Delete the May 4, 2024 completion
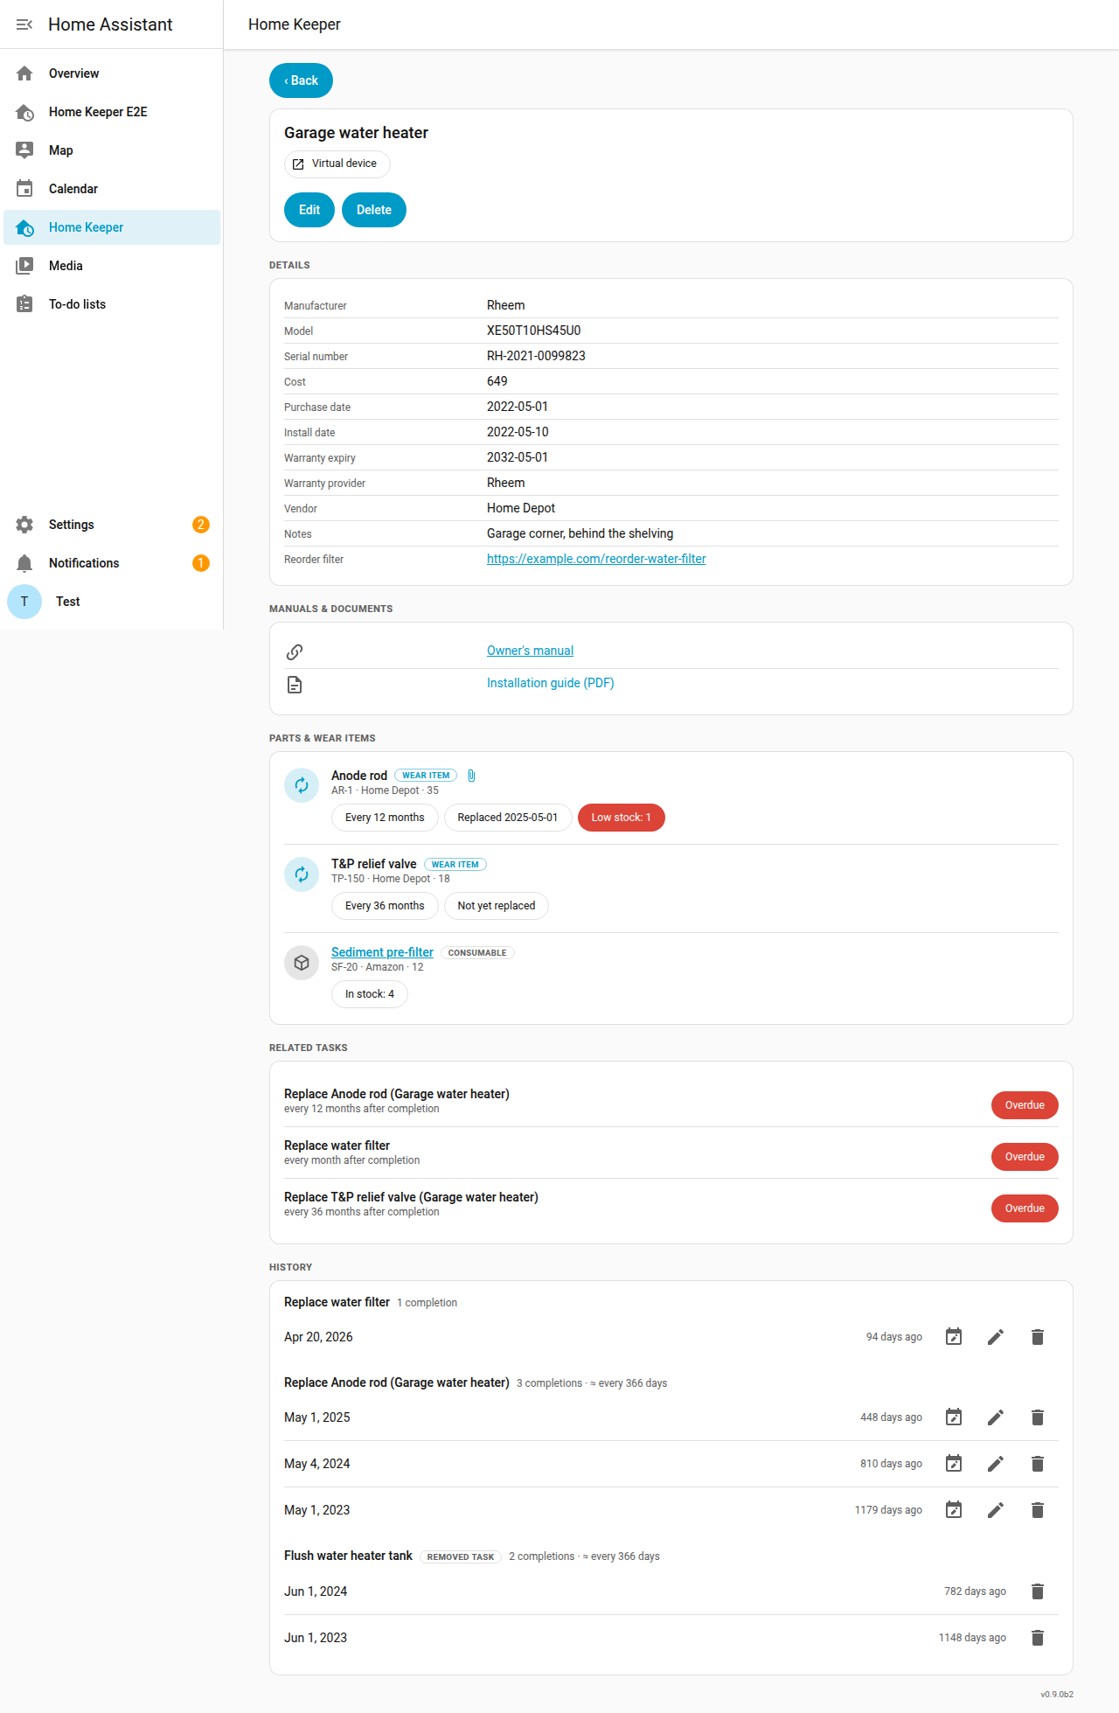 coord(1038,1464)
